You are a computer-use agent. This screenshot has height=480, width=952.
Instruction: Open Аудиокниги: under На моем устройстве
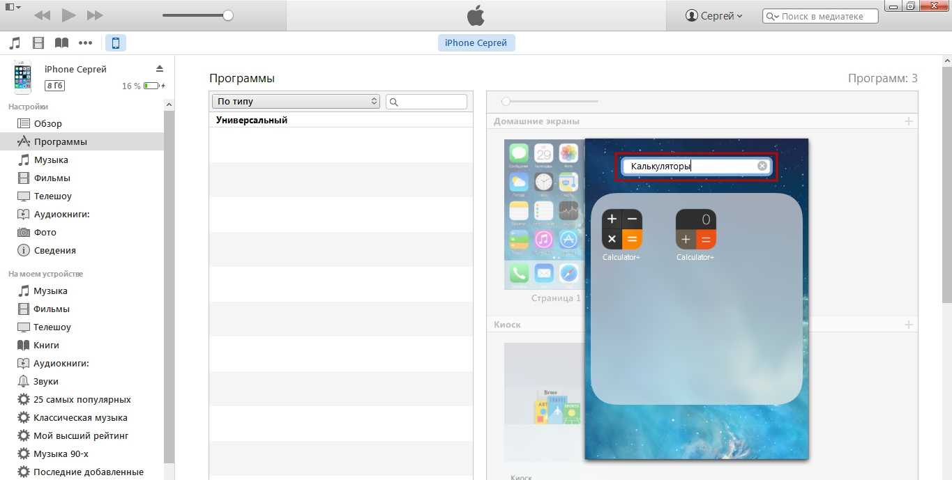pos(82,363)
